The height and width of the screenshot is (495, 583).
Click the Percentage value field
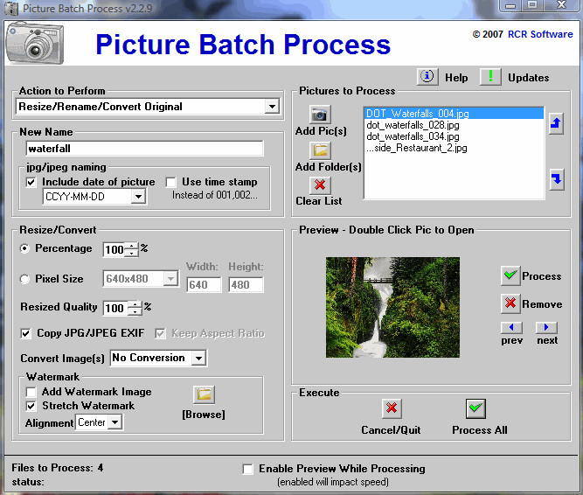(x=115, y=249)
